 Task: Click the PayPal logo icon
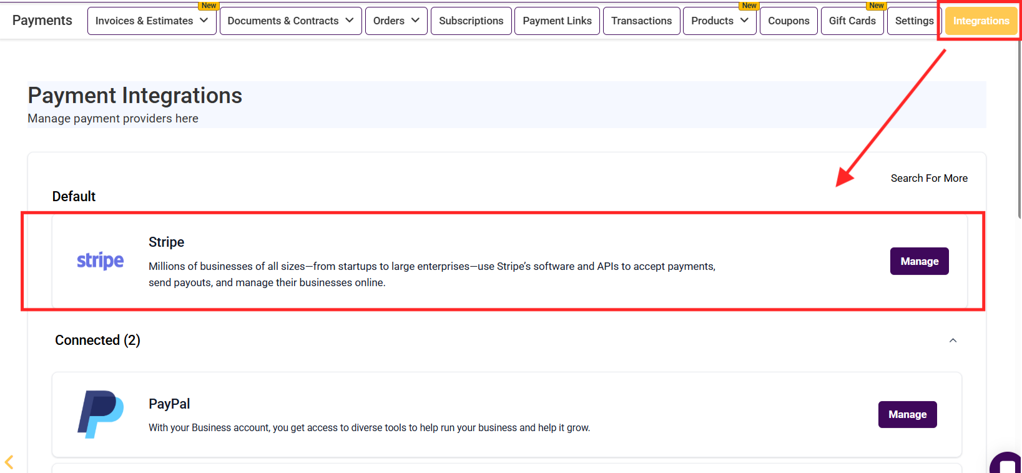tap(101, 414)
